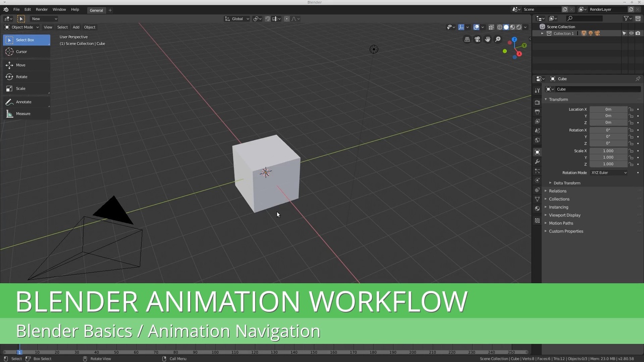The image size is (644, 362).
Task: Click the Location X value field
Action: [608, 109]
